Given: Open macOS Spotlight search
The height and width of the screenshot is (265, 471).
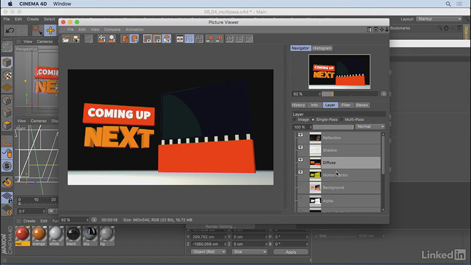Looking at the screenshot, I should point(448,4).
